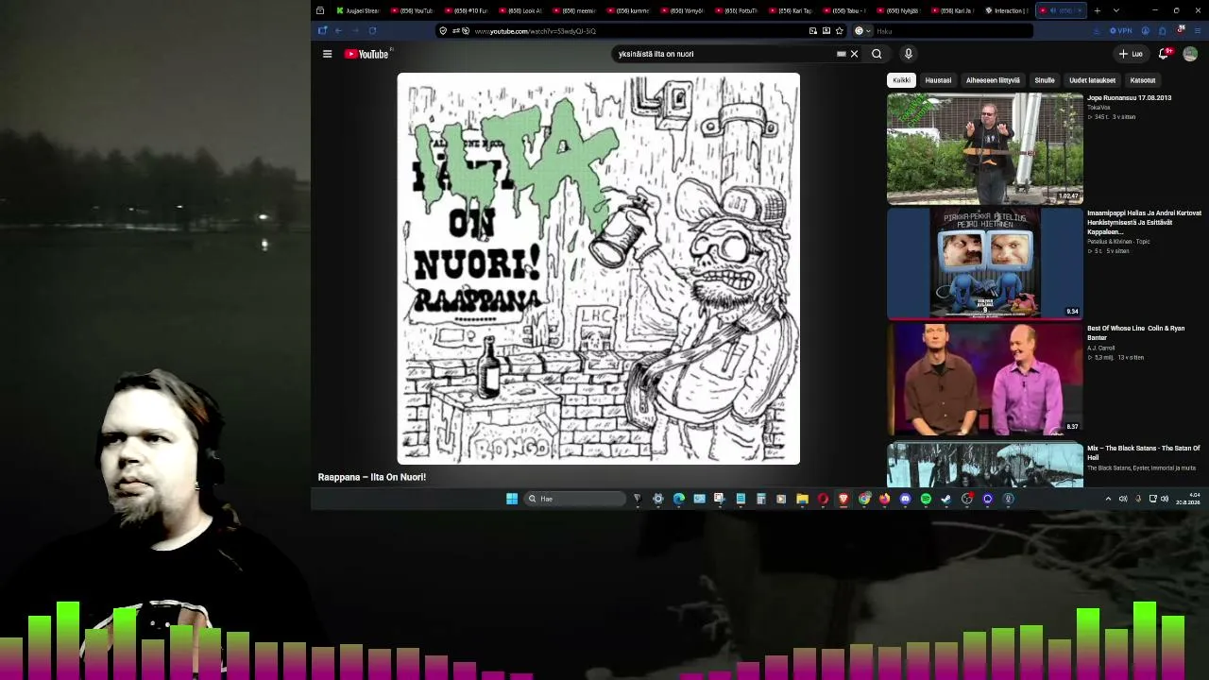The width and height of the screenshot is (1209, 680).
Task: Open the browser main menu
Action: click(1199, 31)
